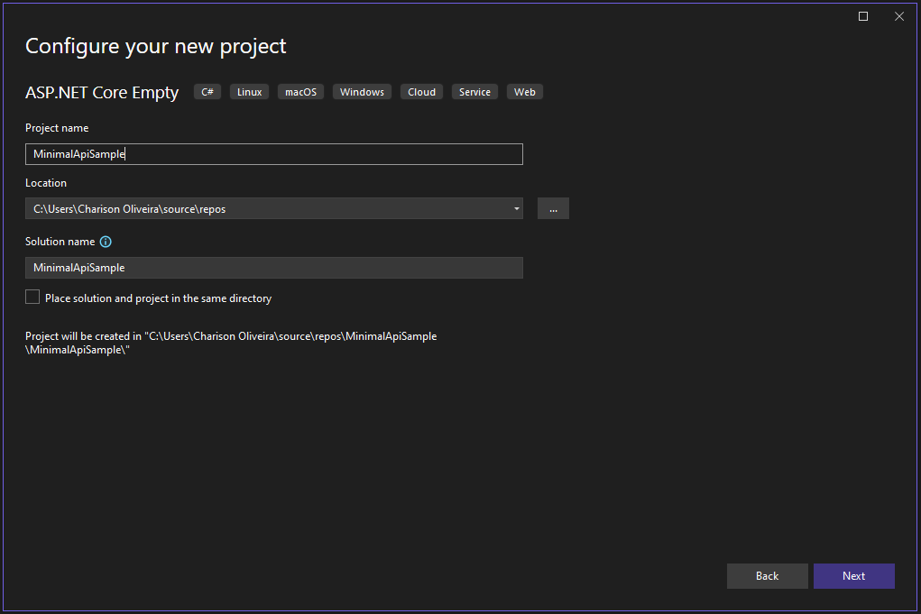The image size is (921, 614).
Task: Select the Service project type tag
Action: click(x=474, y=92)
